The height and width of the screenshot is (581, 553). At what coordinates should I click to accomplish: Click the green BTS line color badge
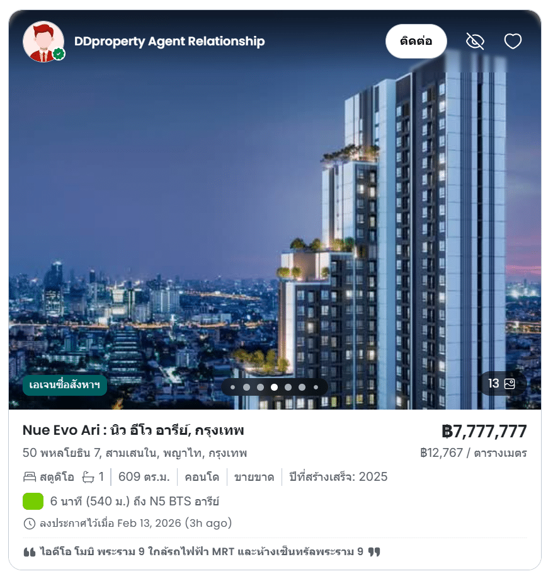coord(33,502)
